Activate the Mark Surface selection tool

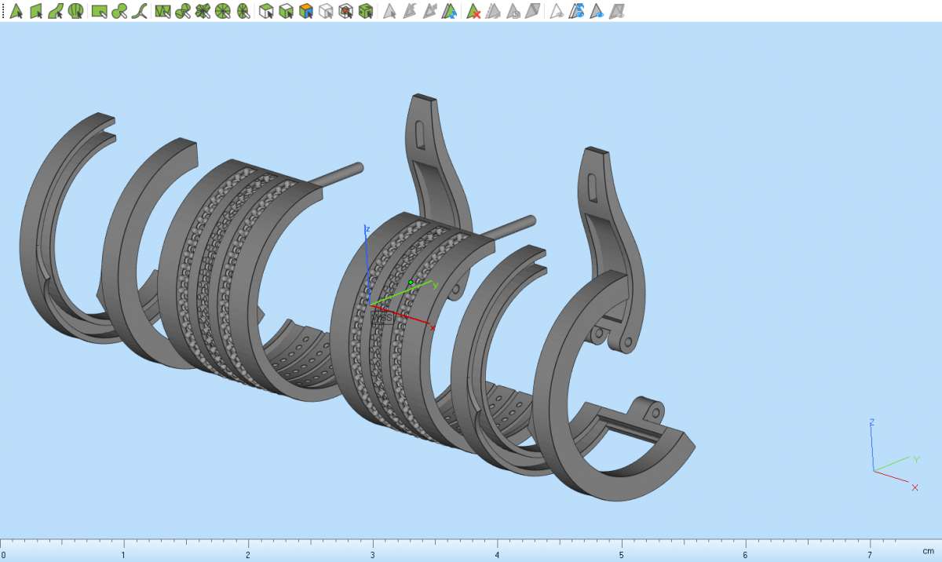[56, 12]
